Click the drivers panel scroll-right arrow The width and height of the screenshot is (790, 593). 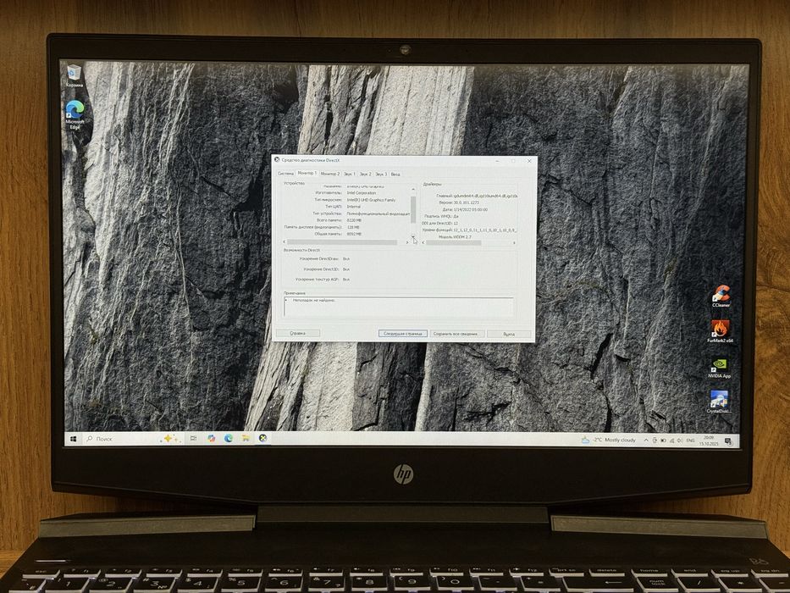tap(514, 243)
